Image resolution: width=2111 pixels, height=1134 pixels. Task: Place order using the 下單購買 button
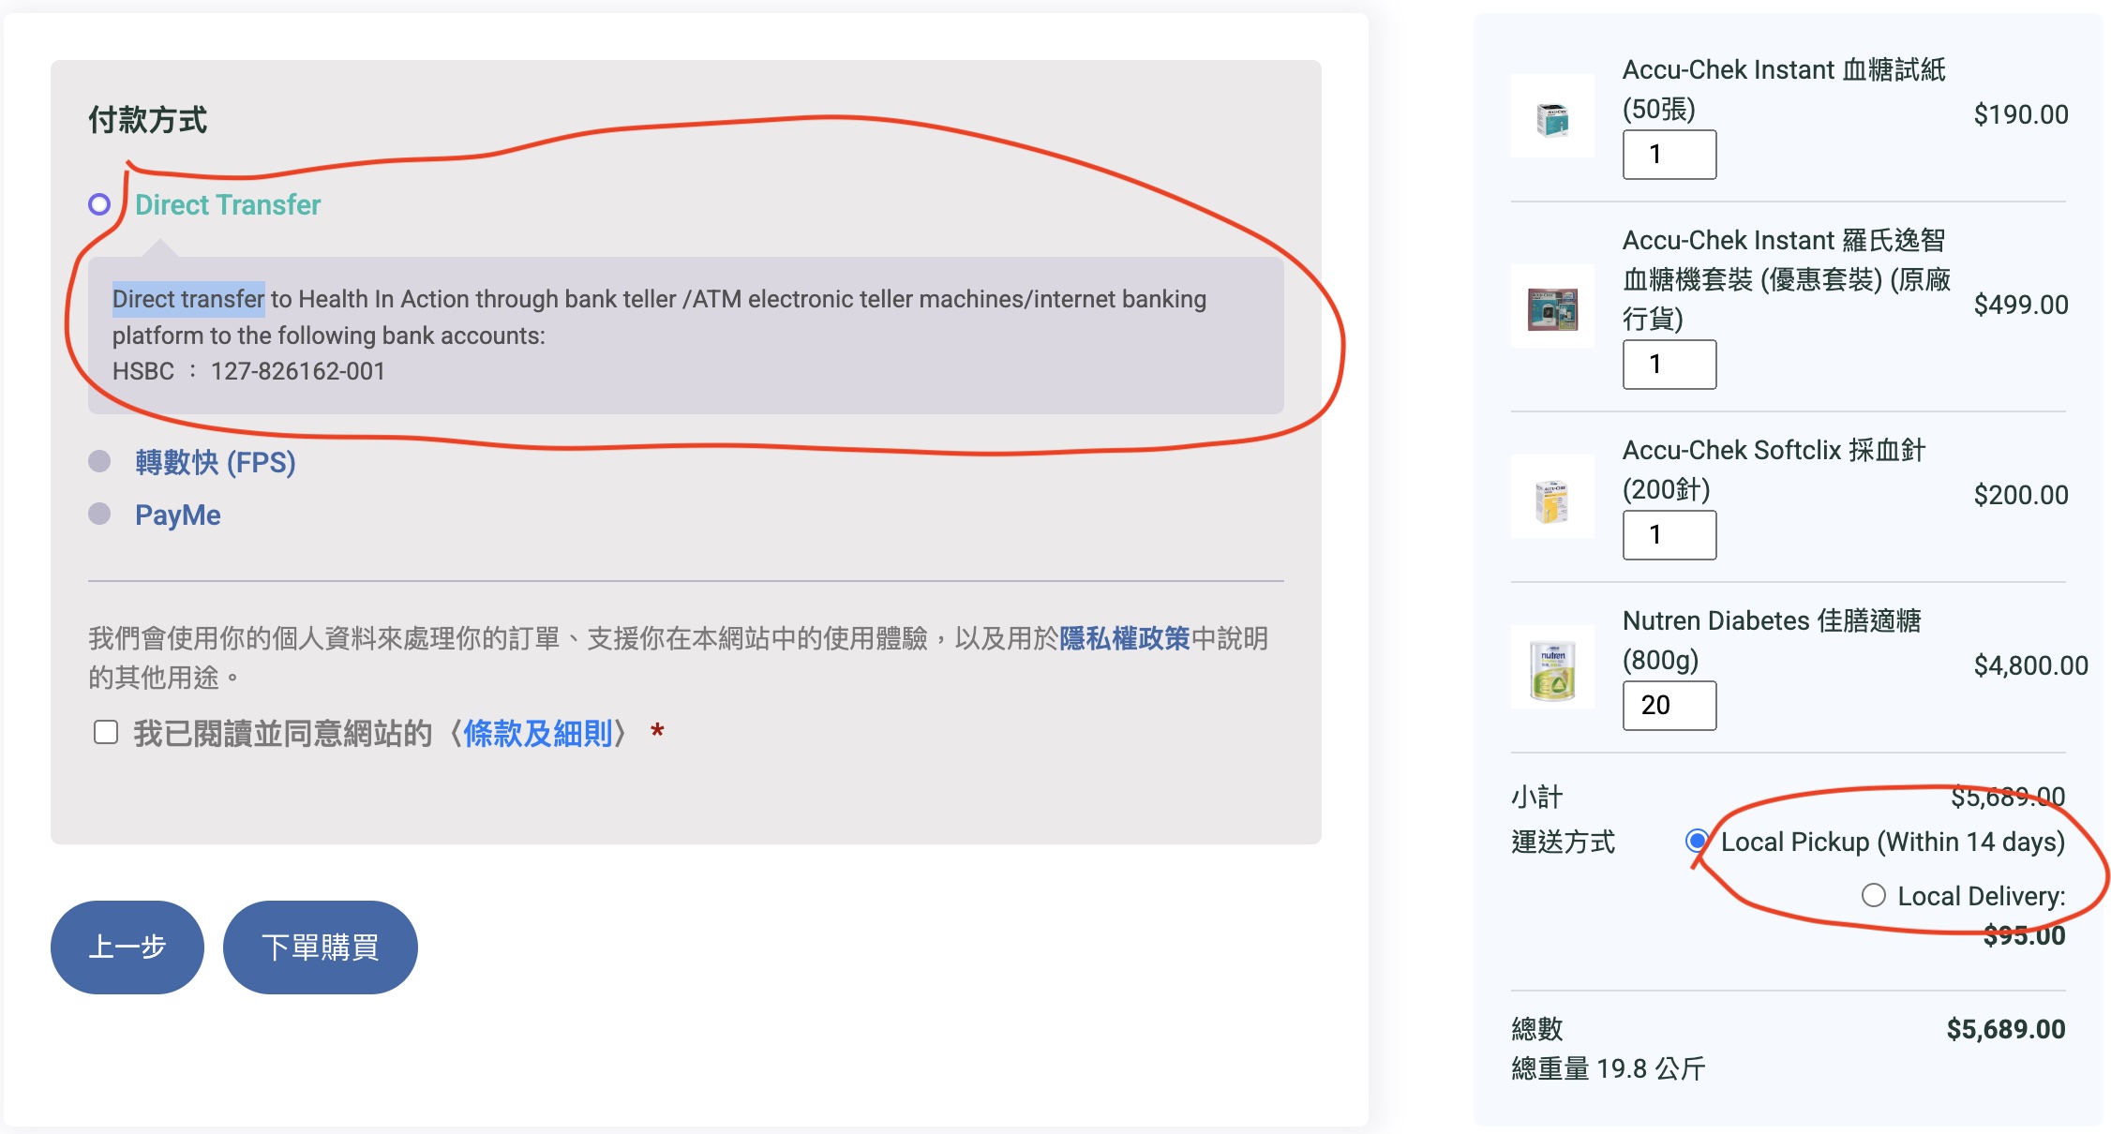(x=321, y=947)
